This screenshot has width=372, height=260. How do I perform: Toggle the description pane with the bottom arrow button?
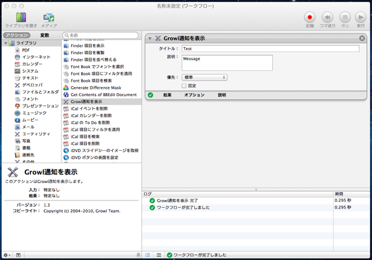click(x=18, y=255)
